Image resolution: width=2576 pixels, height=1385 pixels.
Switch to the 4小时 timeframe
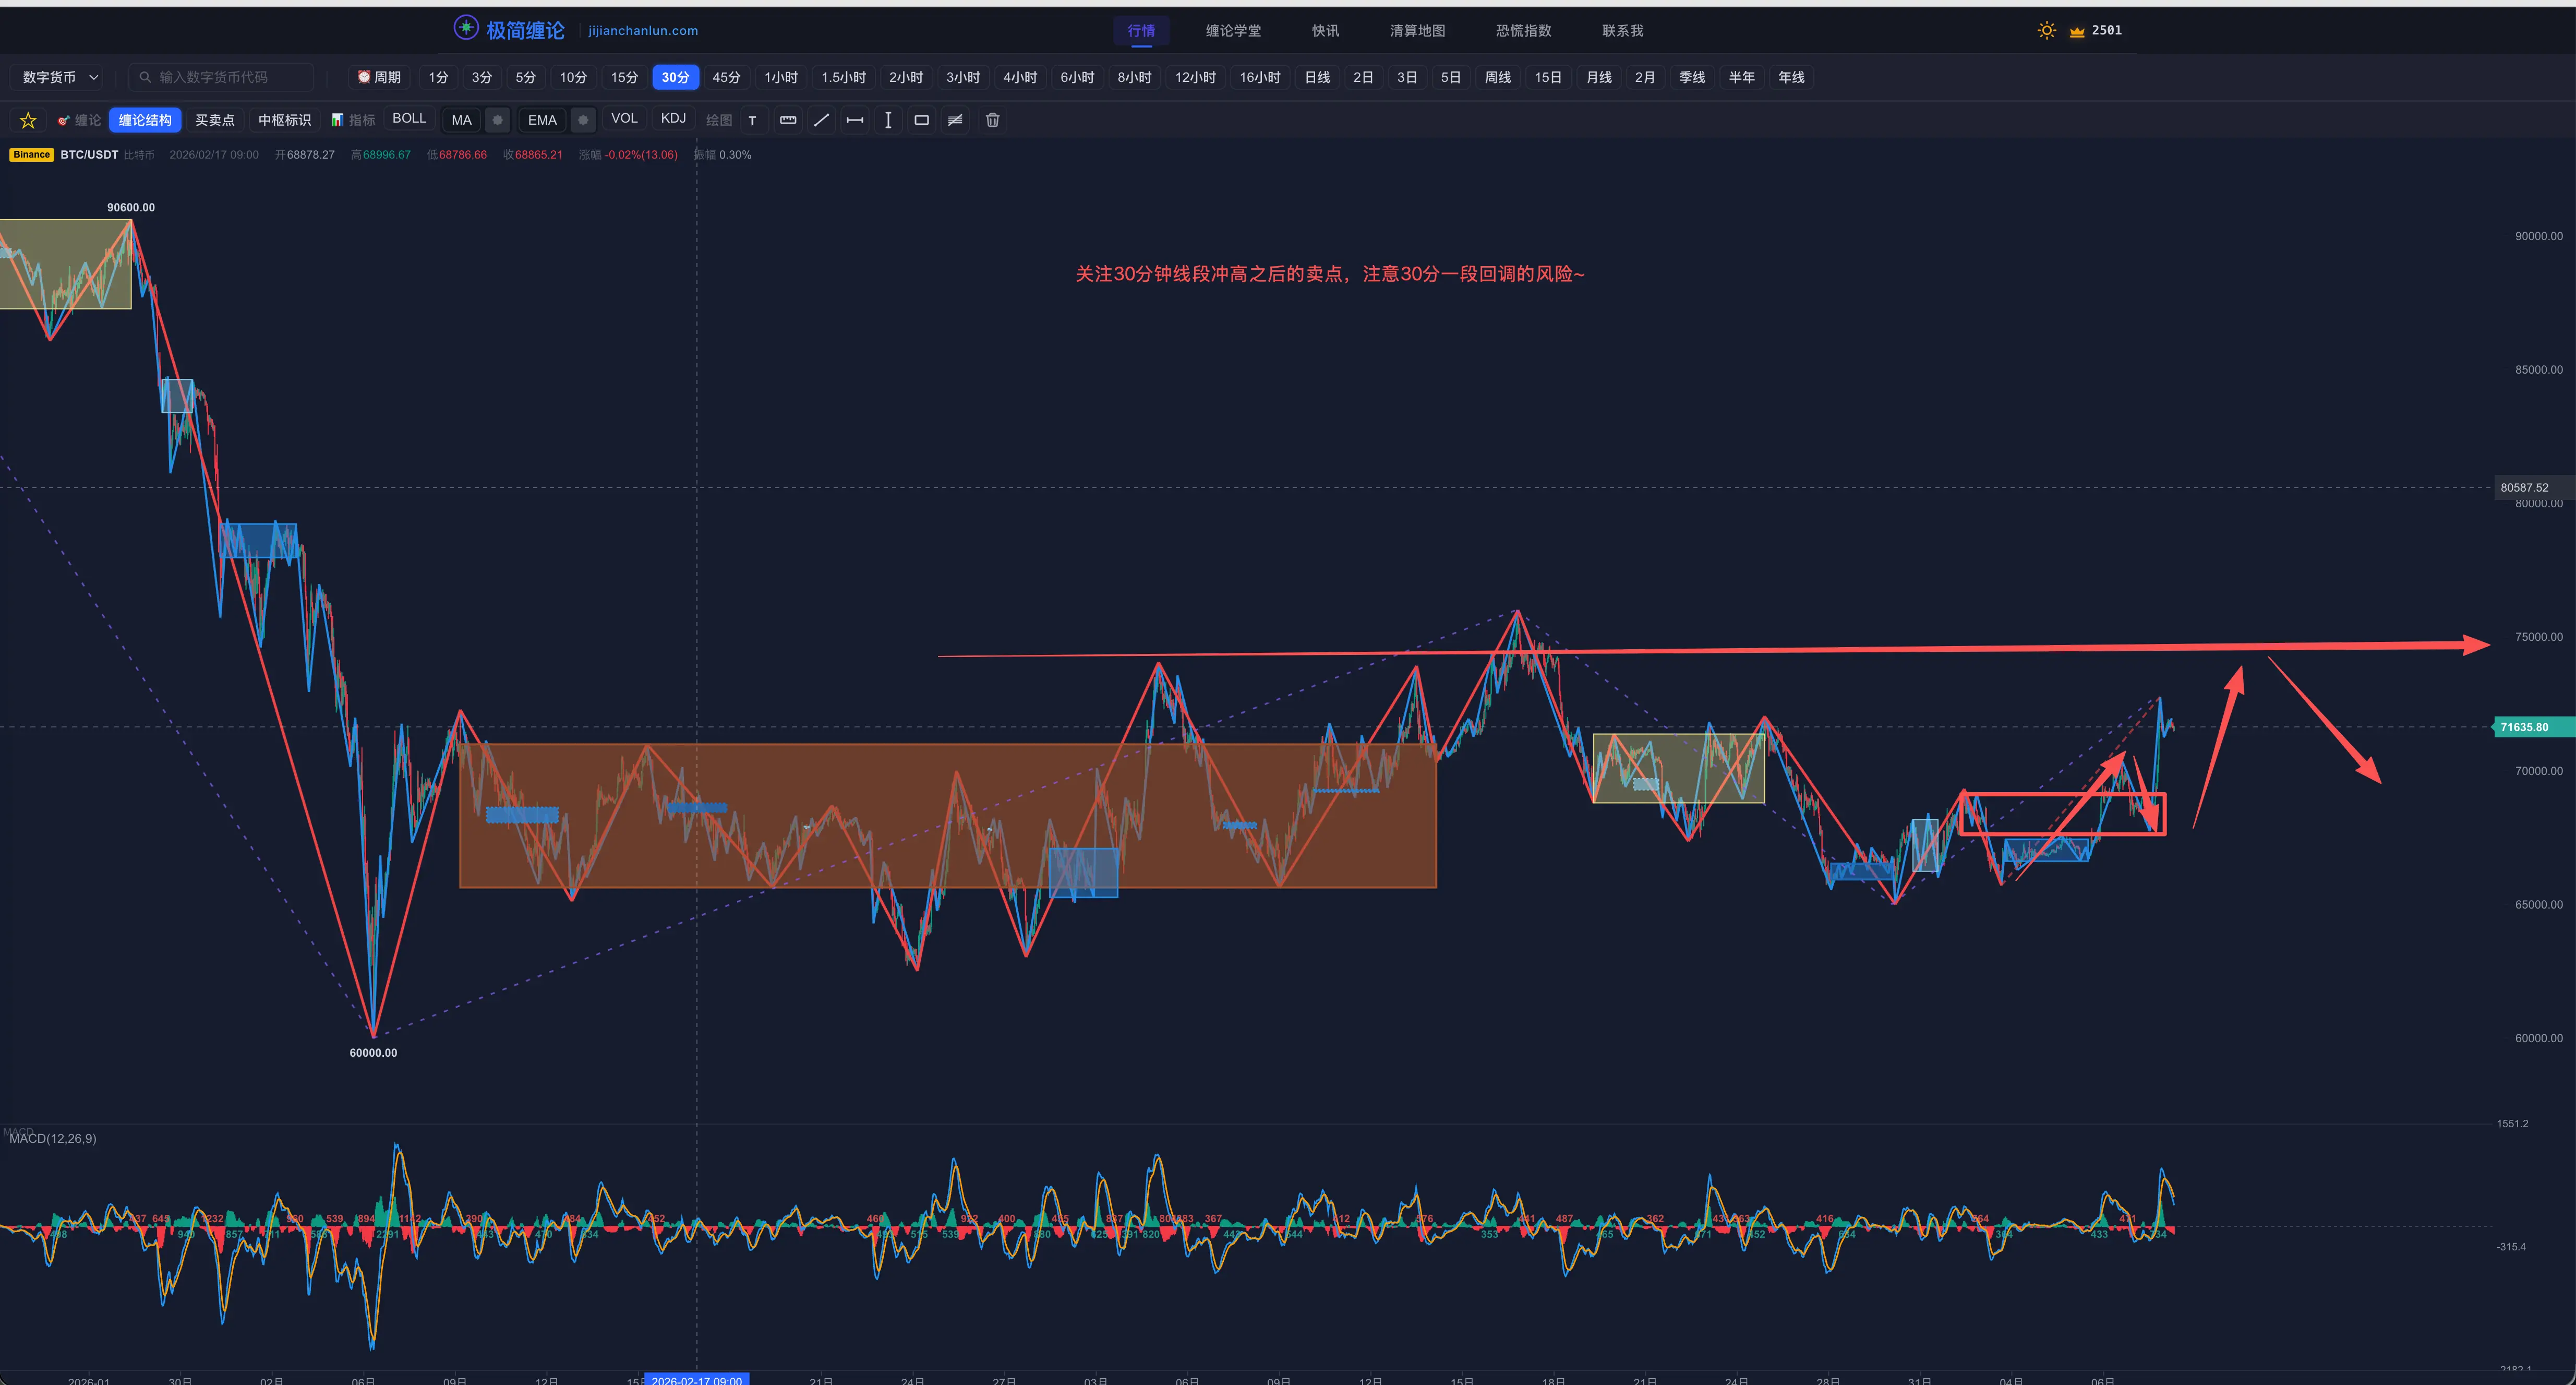pyautogui.click(x=1019, y=77)
